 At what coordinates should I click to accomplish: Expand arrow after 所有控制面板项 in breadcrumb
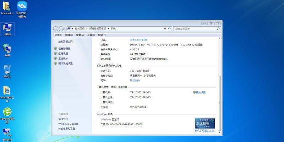tap(109, 29)
